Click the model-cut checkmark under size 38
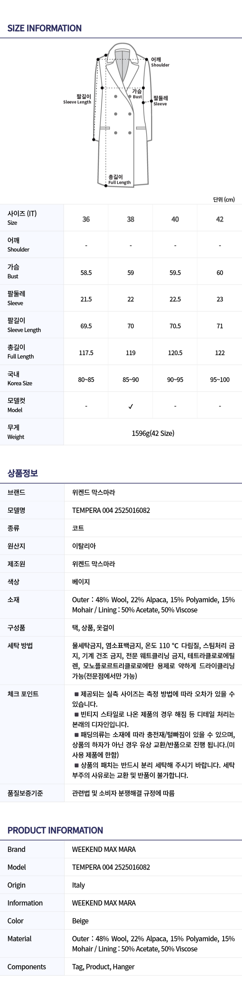Viewport: 242px width, 996px height. 131,406
